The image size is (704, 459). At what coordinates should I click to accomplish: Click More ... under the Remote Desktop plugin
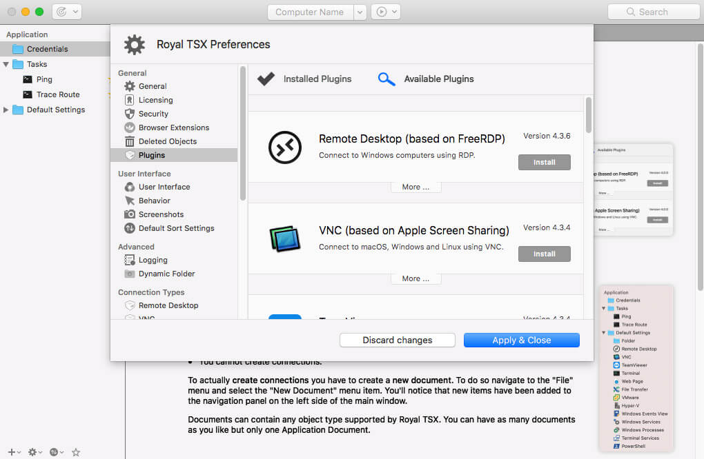415,186
